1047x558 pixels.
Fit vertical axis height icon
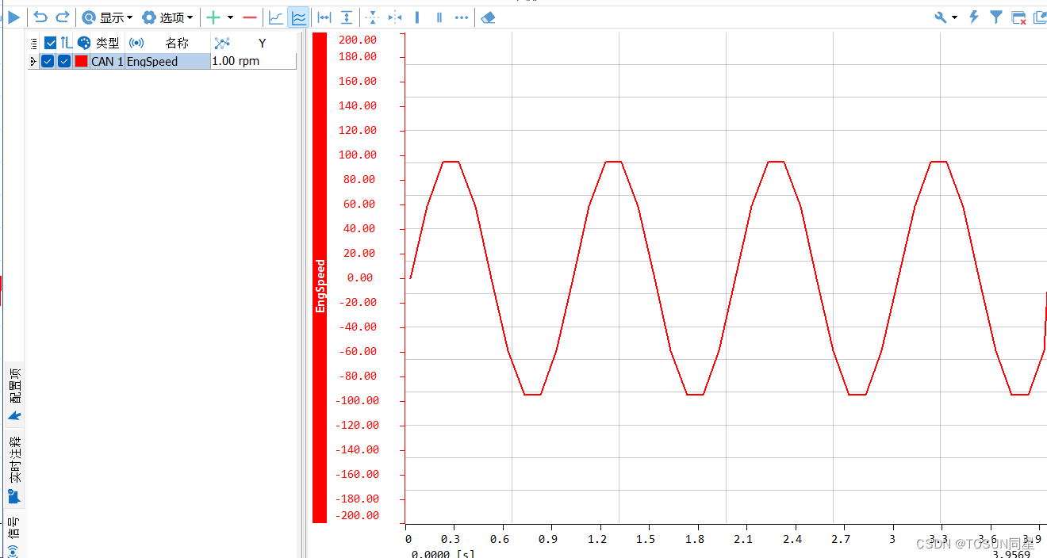pos(347,17)
